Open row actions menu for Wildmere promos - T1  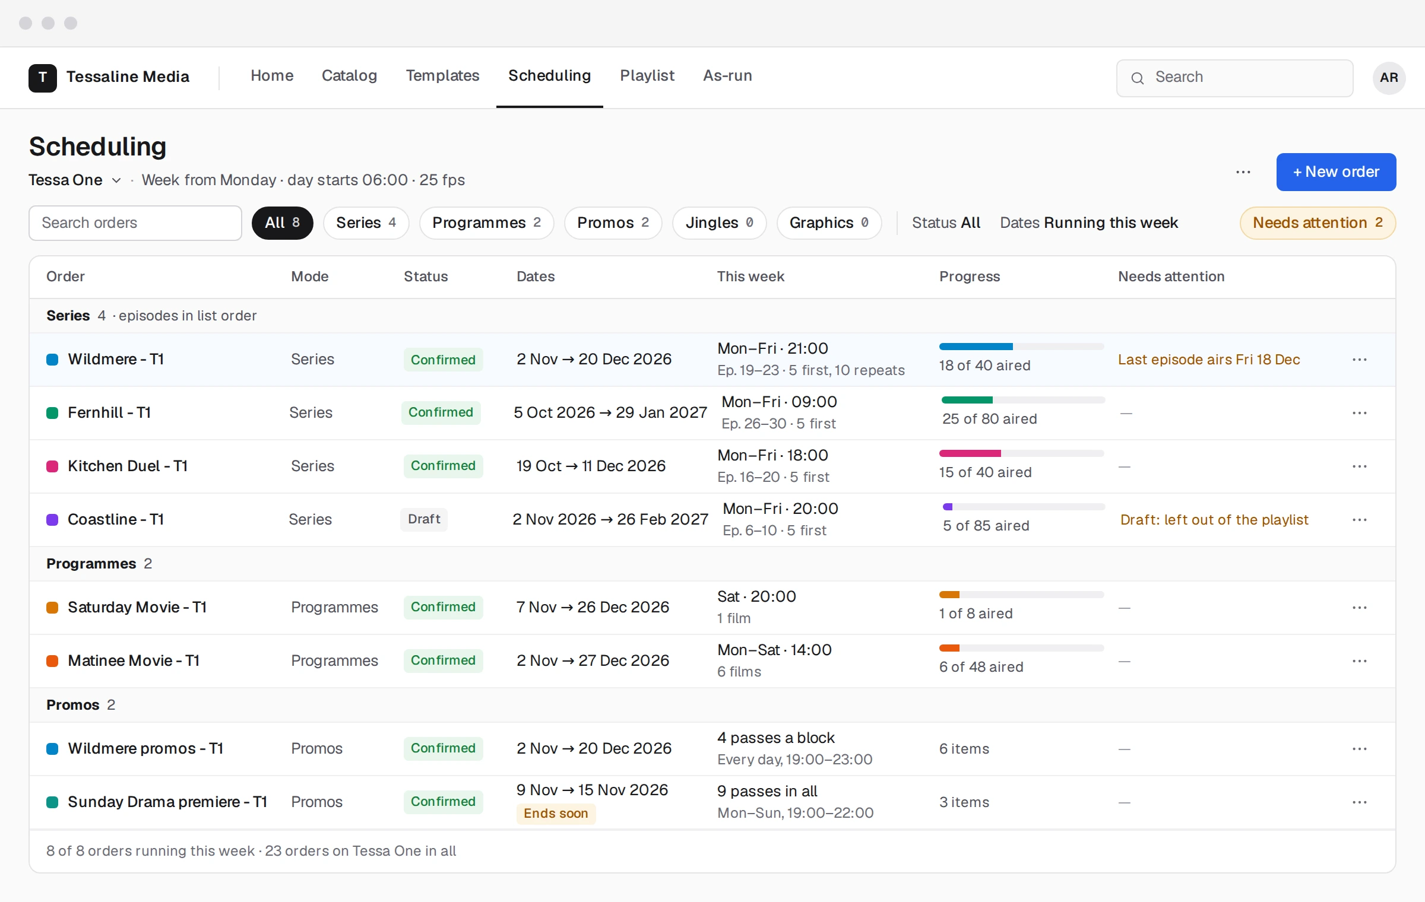click(1359, 749)
